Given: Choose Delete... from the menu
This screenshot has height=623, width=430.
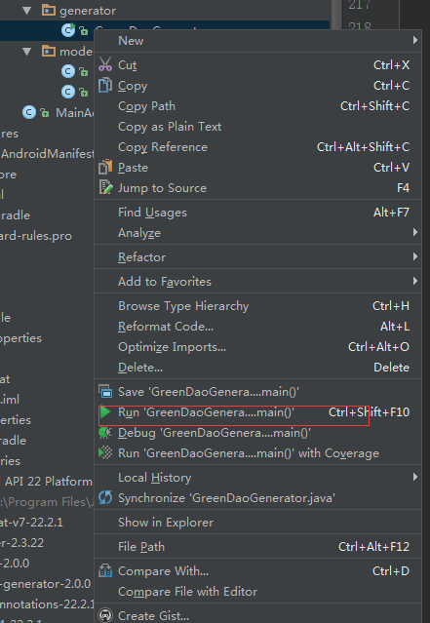Looking at the screenshot, I should pyautogui.click(x=258, y=368).
